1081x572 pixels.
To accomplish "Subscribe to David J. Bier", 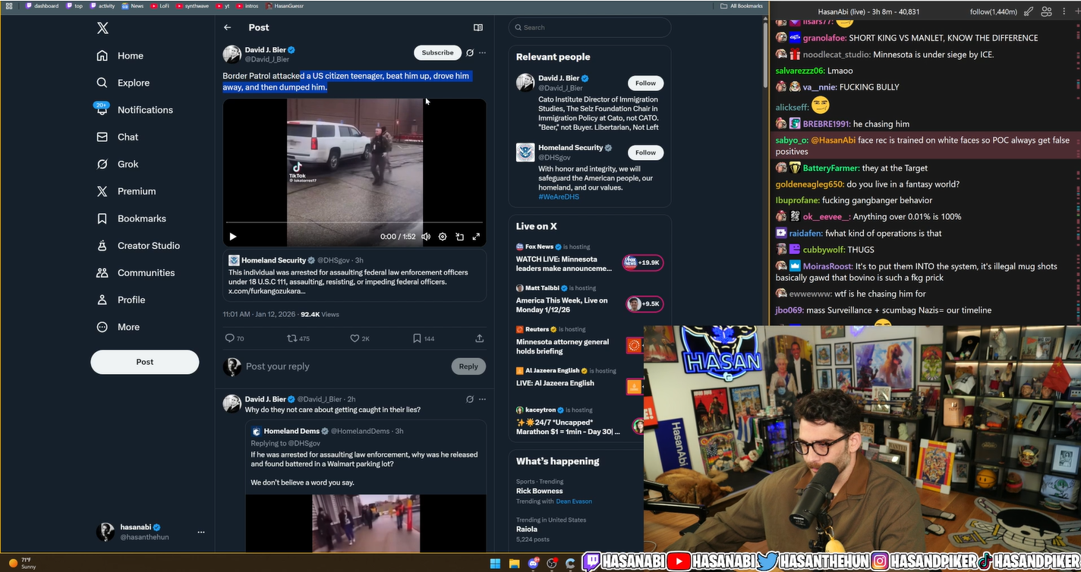I will (x=437, y=52).
